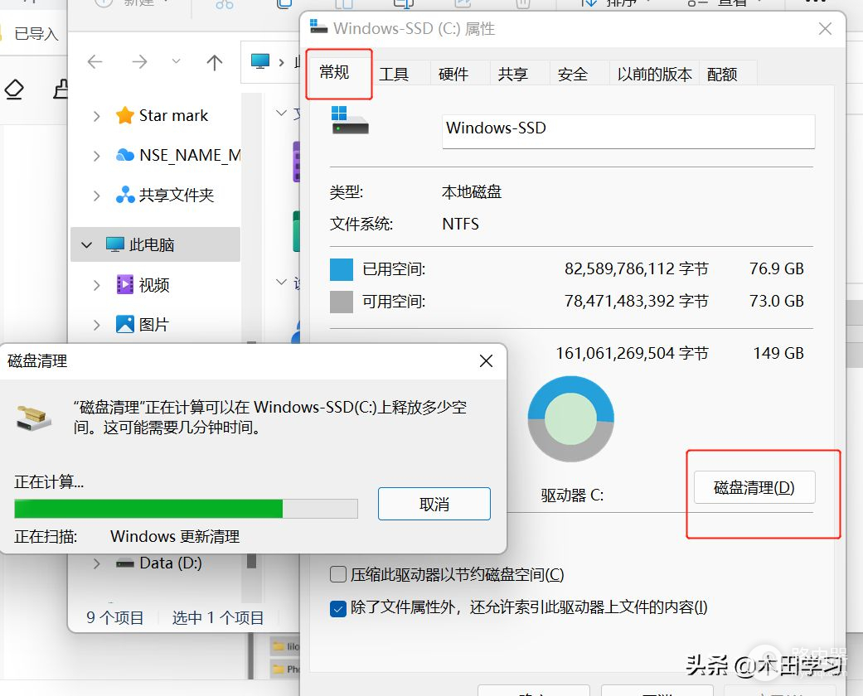This screenshot has height=696, width=863.
Task: Click the drive icon beside the name field
Action: point(350,120)
